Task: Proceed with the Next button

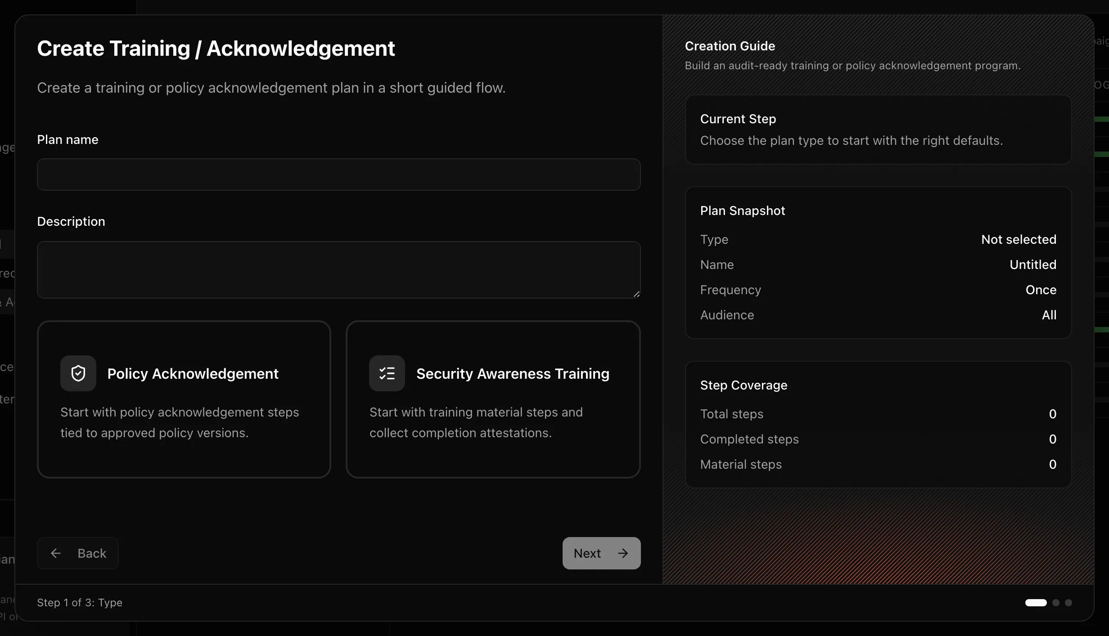Action: [602, 553]
